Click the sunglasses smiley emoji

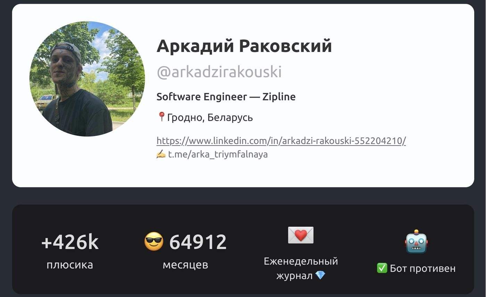click(154, 242)
